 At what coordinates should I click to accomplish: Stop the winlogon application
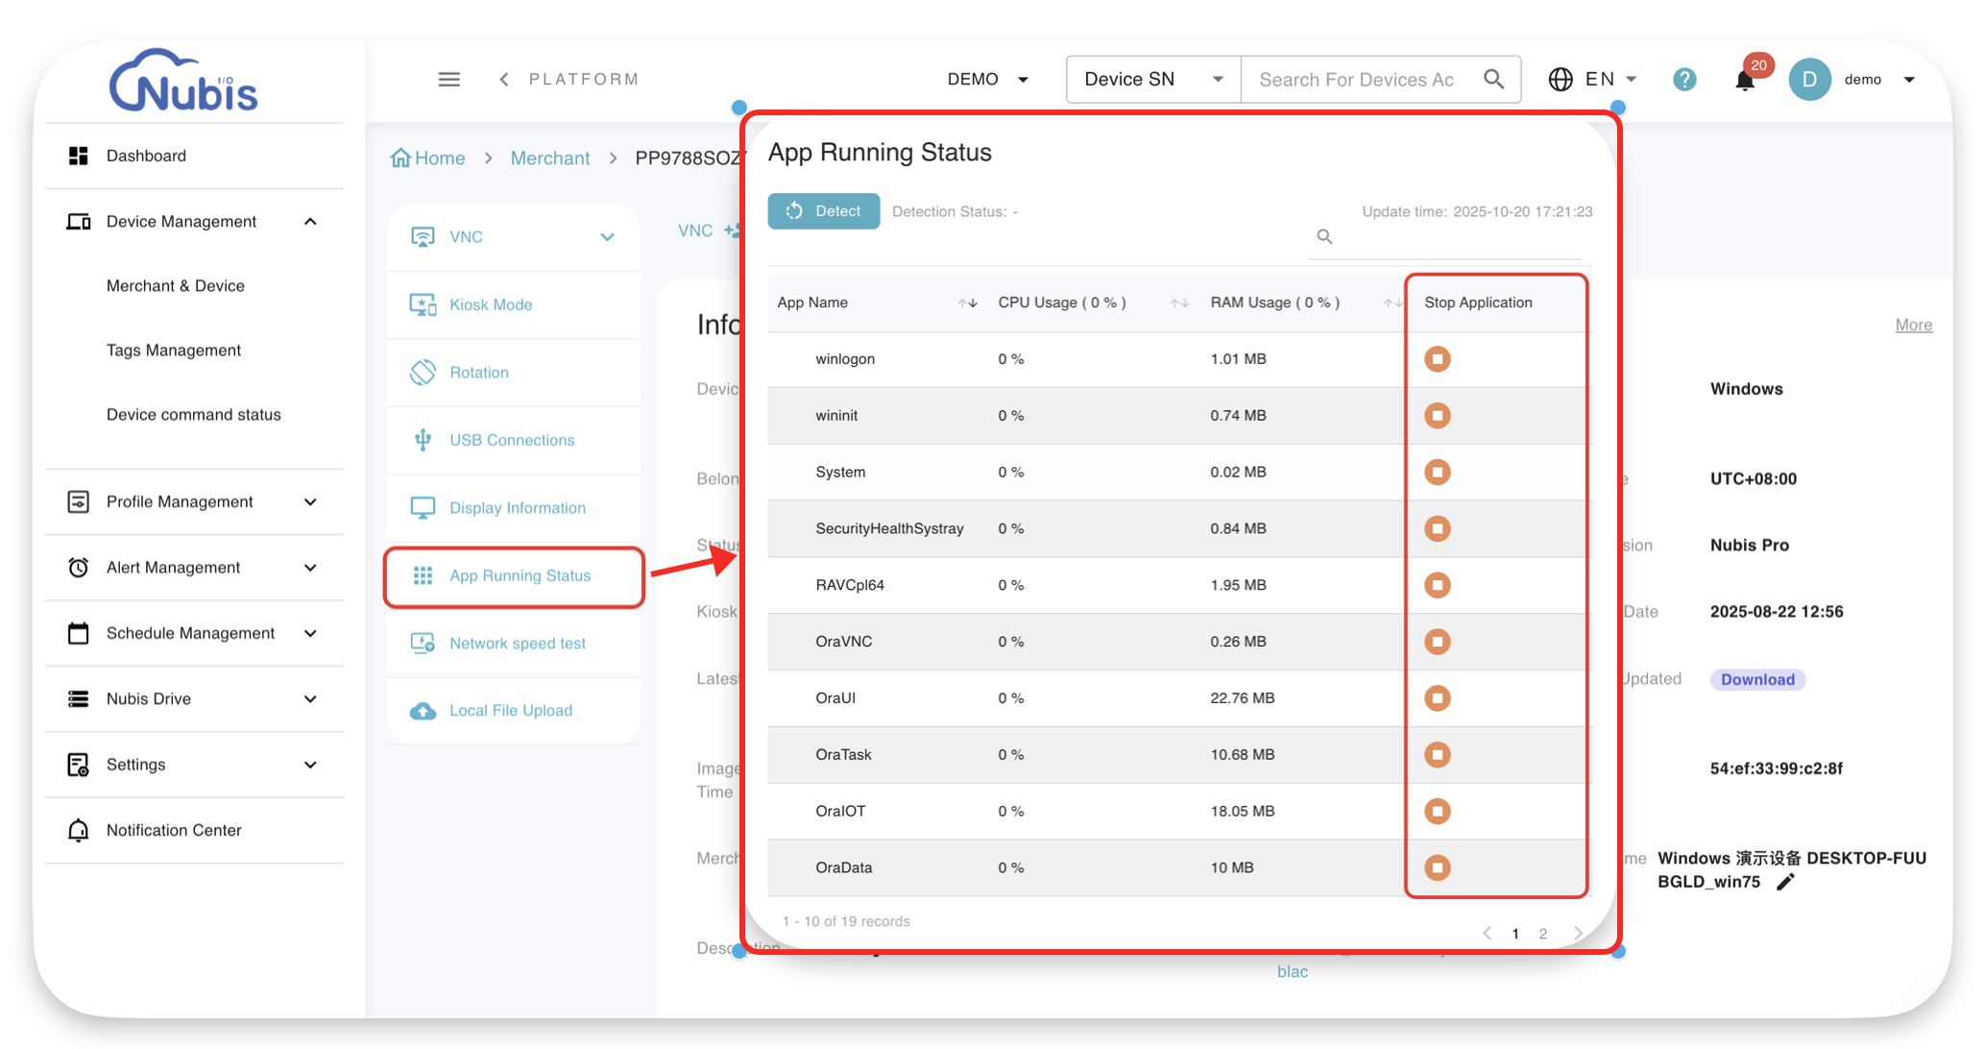point(1437,359)
